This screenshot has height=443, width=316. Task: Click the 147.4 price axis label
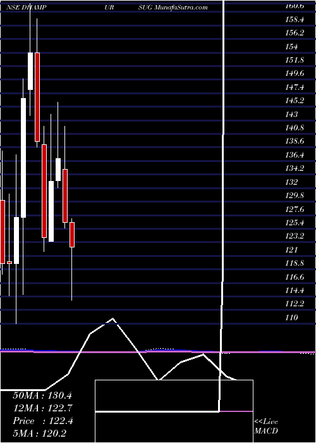295,87
